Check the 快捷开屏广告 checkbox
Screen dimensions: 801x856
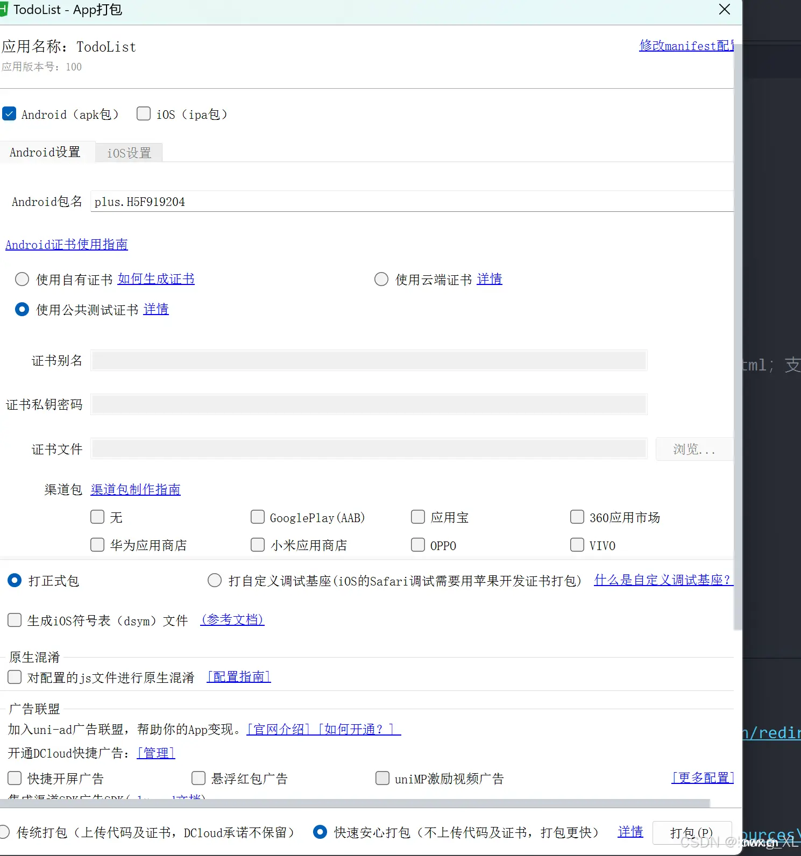[15, 778]
